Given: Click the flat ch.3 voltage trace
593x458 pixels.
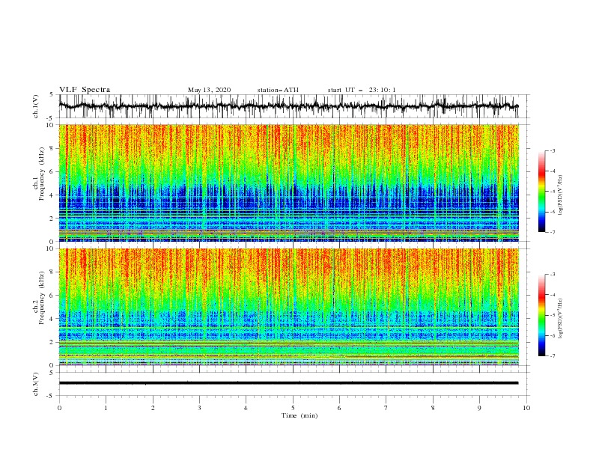Looking at the screenshot, I should (x=288, y=383).
